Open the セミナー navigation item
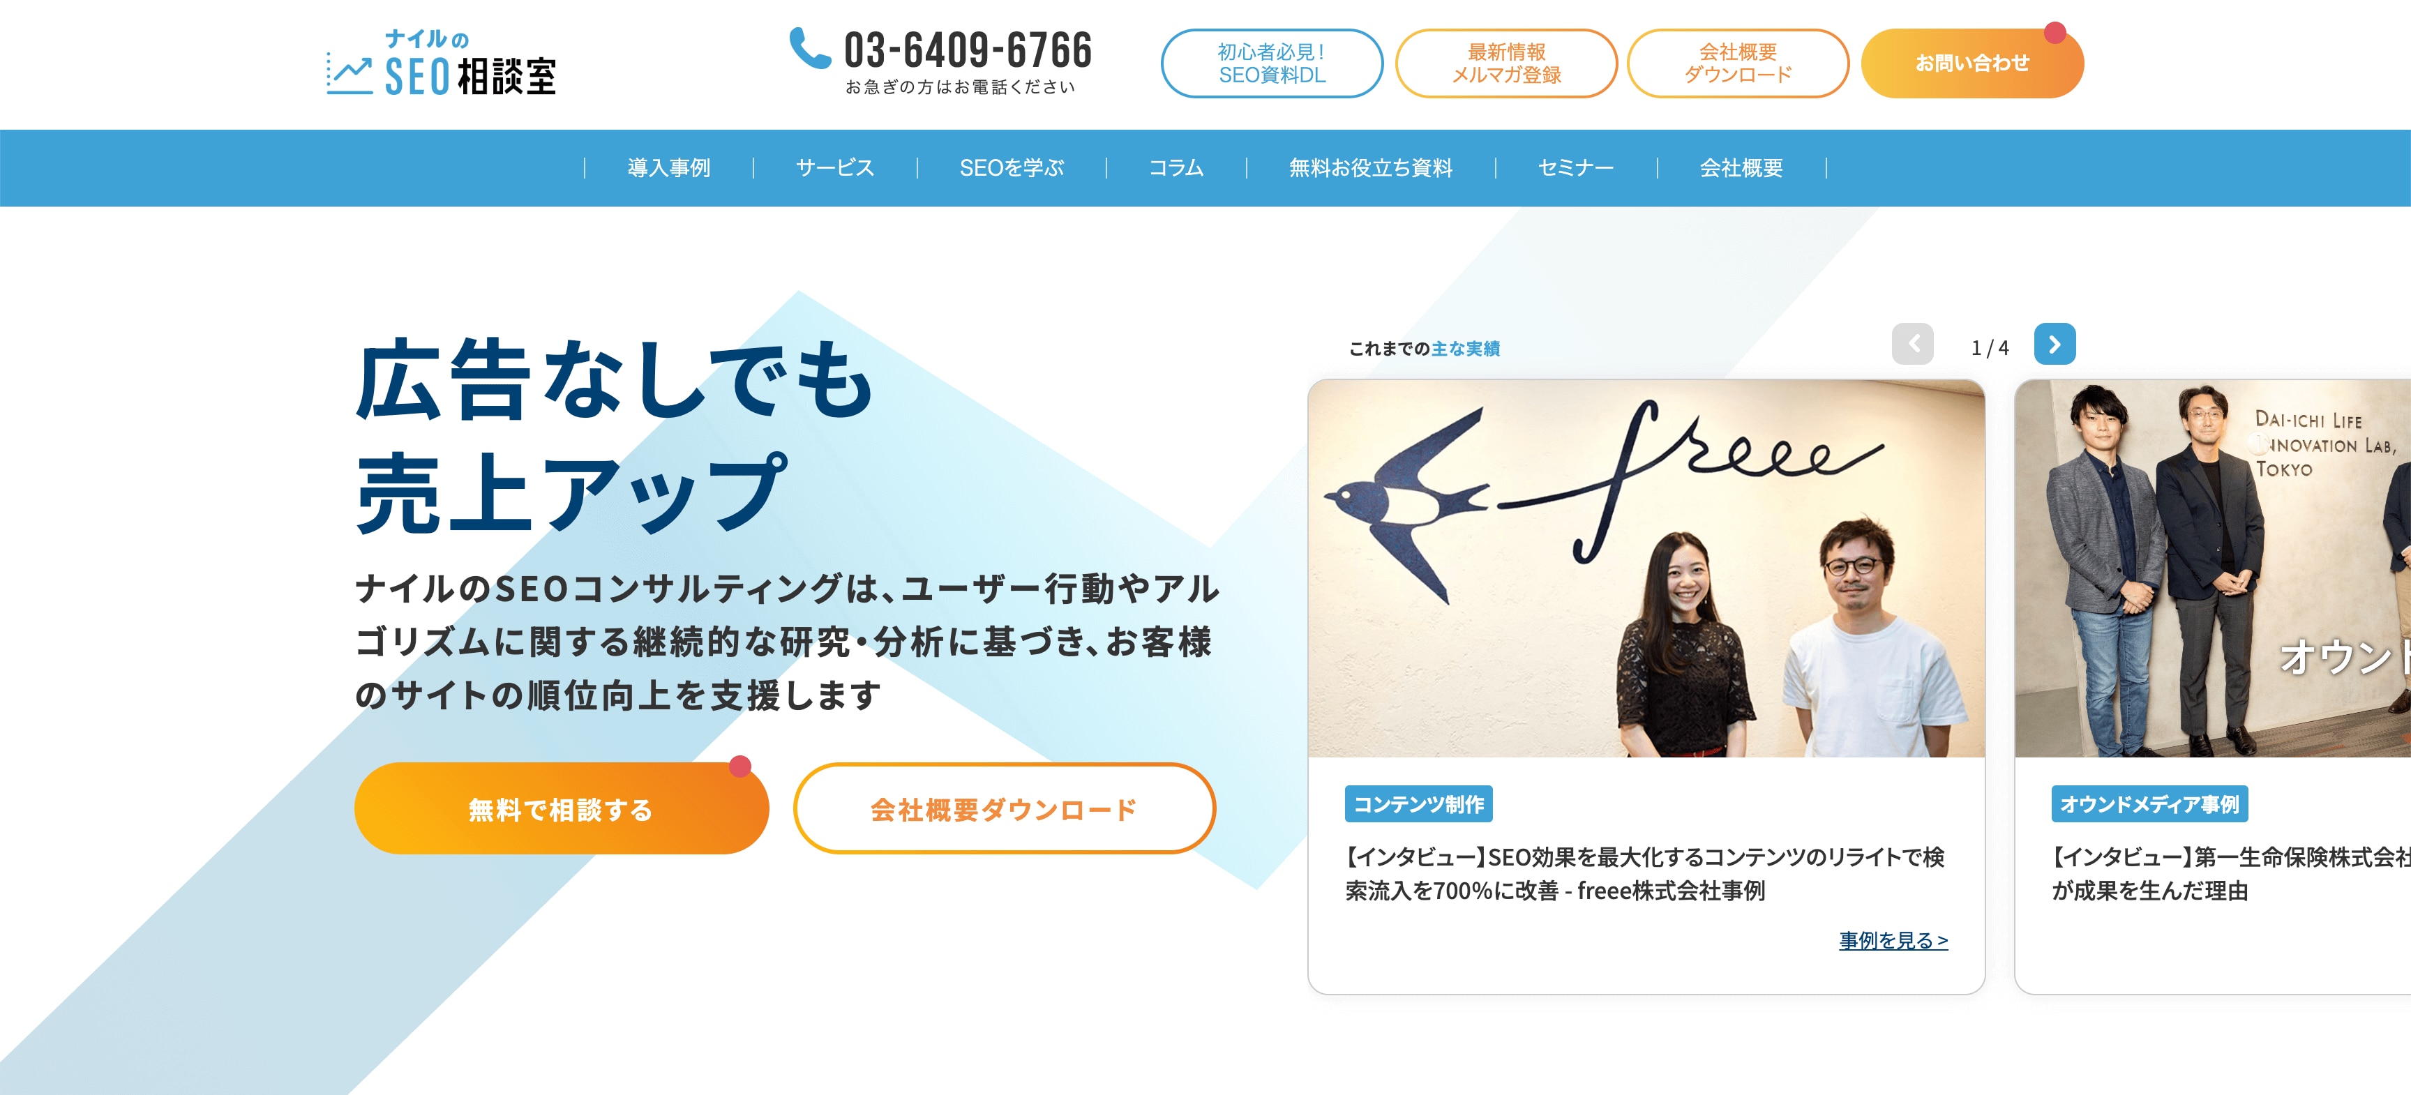Viewport: 2411px width, 1095px height. (1575, 167)
